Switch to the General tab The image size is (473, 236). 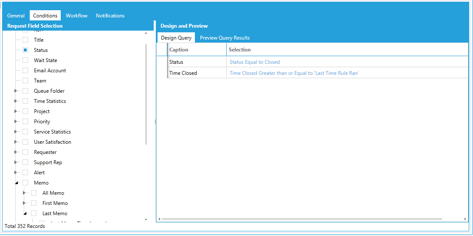coord(16,15)
